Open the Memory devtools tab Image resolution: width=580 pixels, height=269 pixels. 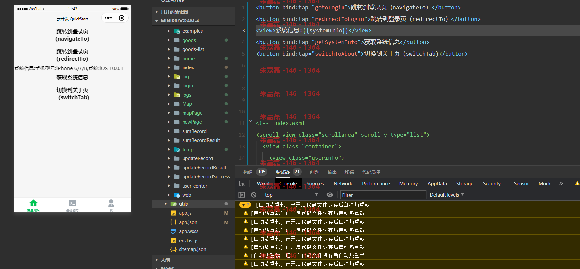pos(408,184)
